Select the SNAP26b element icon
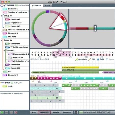 click(x=5, y=37)
